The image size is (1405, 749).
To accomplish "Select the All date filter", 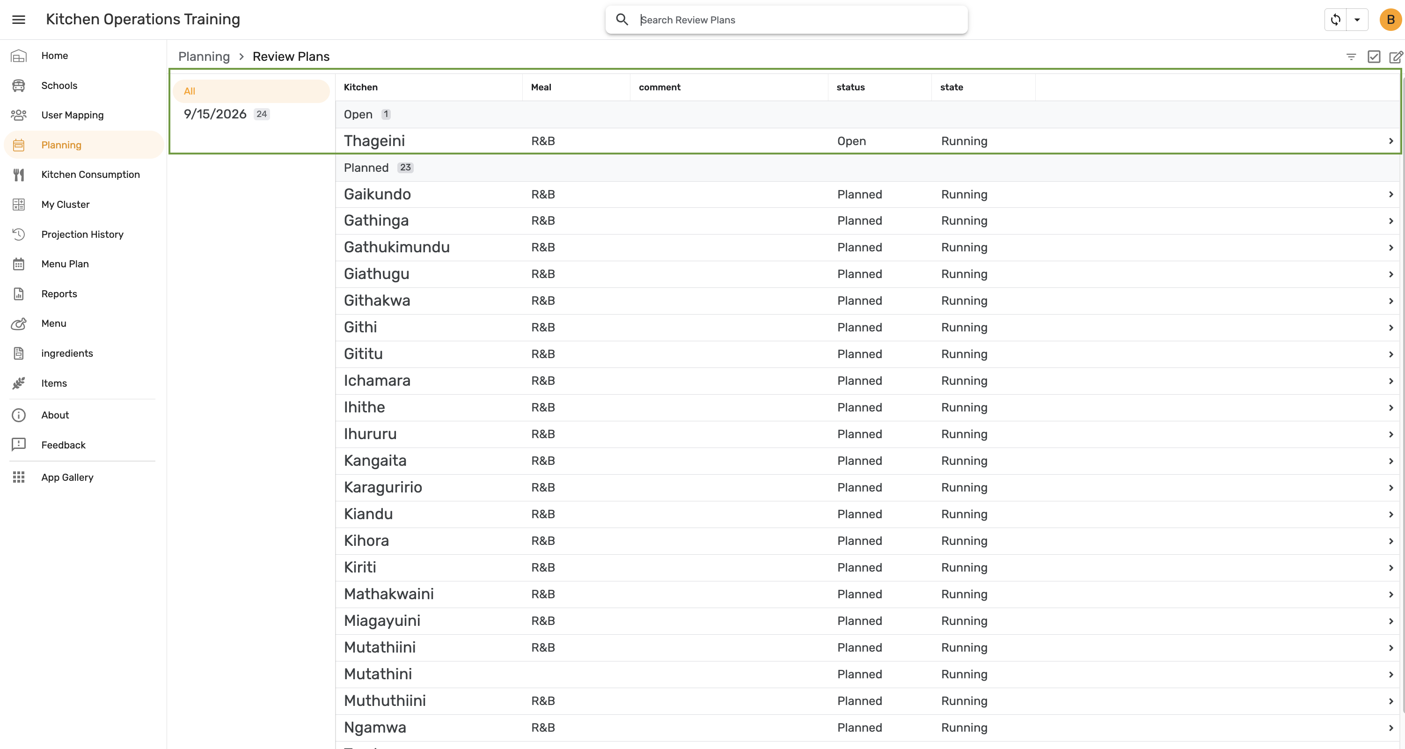I will tap(251, 91).
